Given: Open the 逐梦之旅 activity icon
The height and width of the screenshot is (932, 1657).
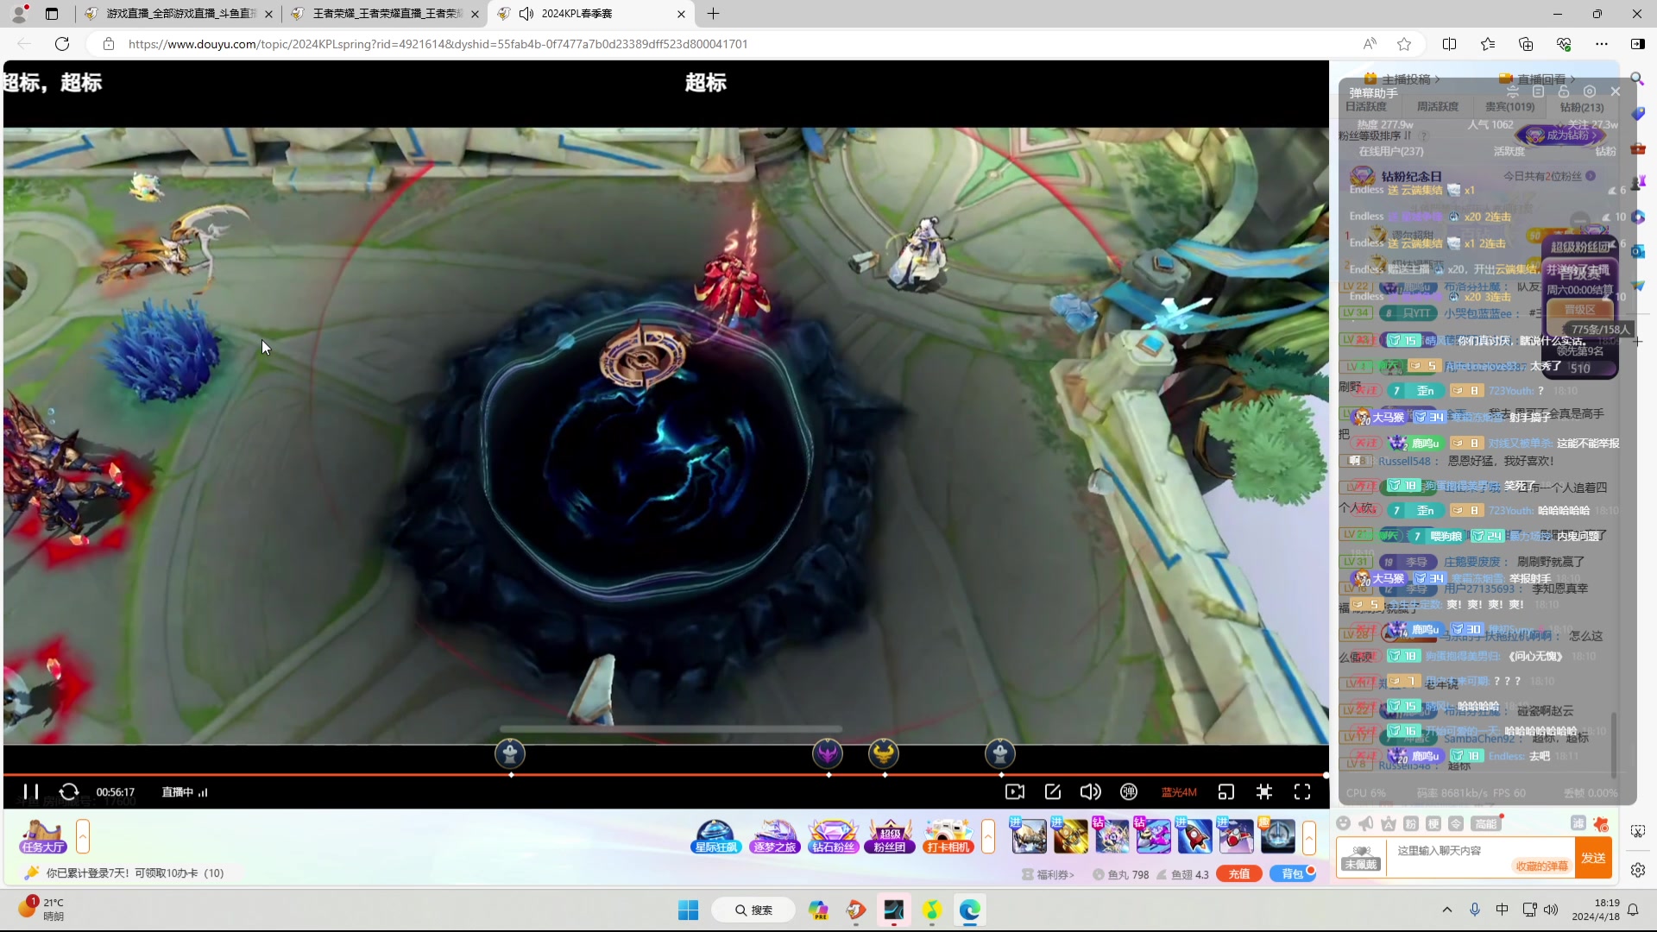Looking at the screenshot, I should click(x=775, y=836).
